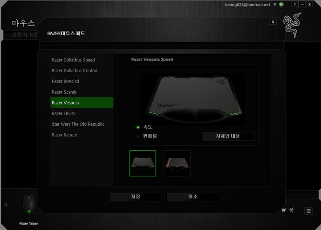Click the left double-chevron device scroller
Viewport: 321px width, 230px height.
coord(6,205)
